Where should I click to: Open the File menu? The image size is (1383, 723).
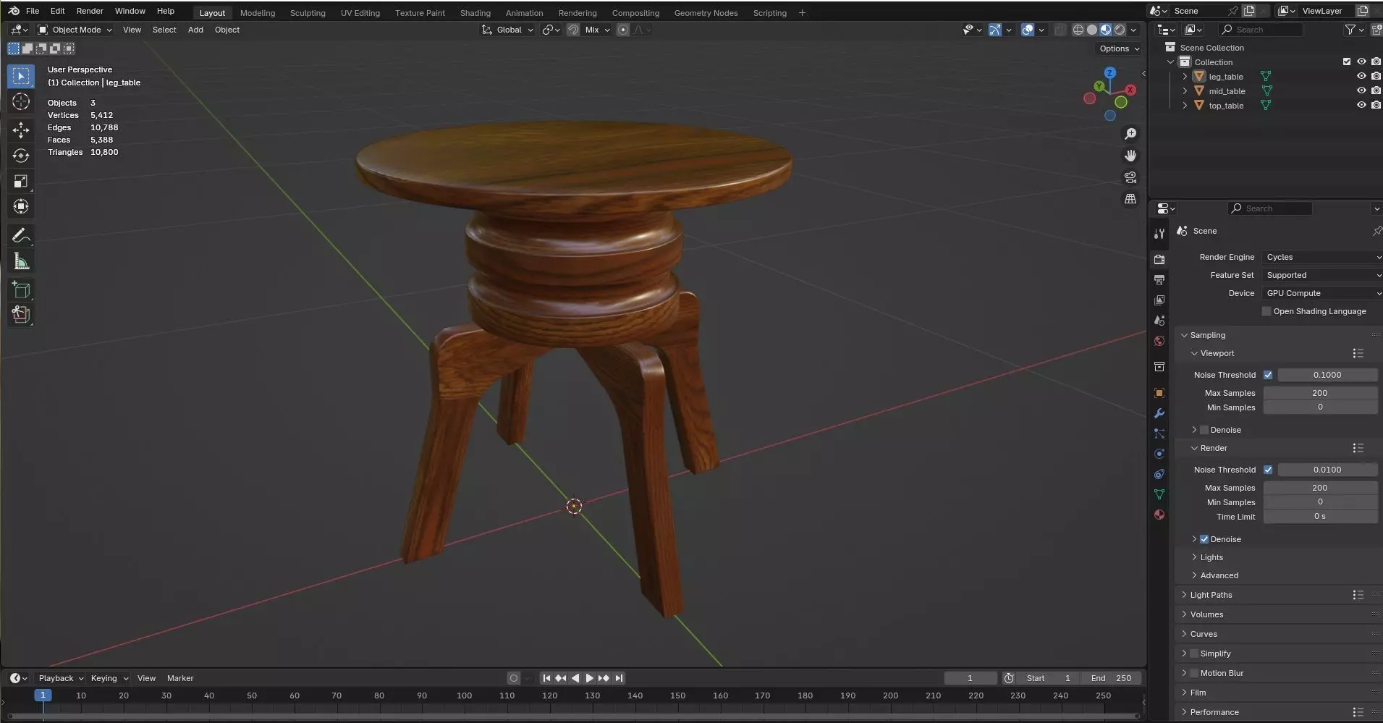(33, 11)
